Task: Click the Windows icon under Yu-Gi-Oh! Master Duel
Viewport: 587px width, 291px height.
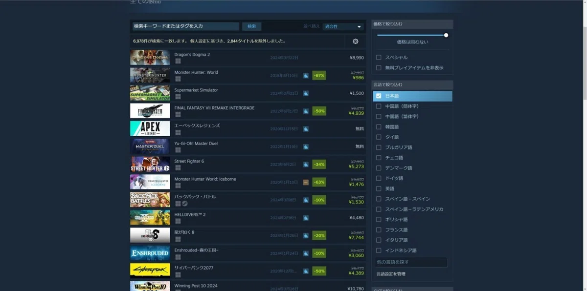Action: click(x=178, y=150)
